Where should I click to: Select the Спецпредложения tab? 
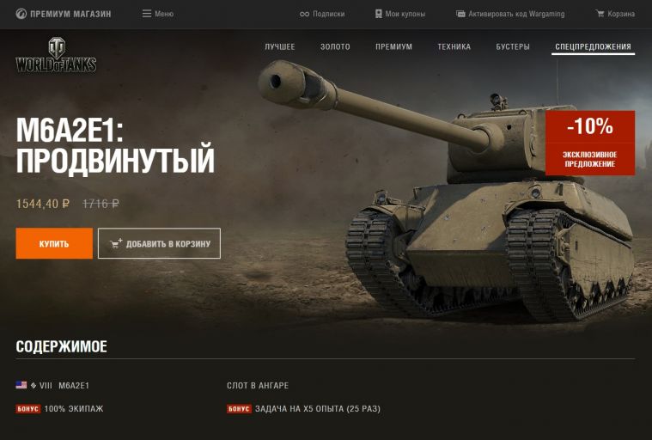pos(593,46)
